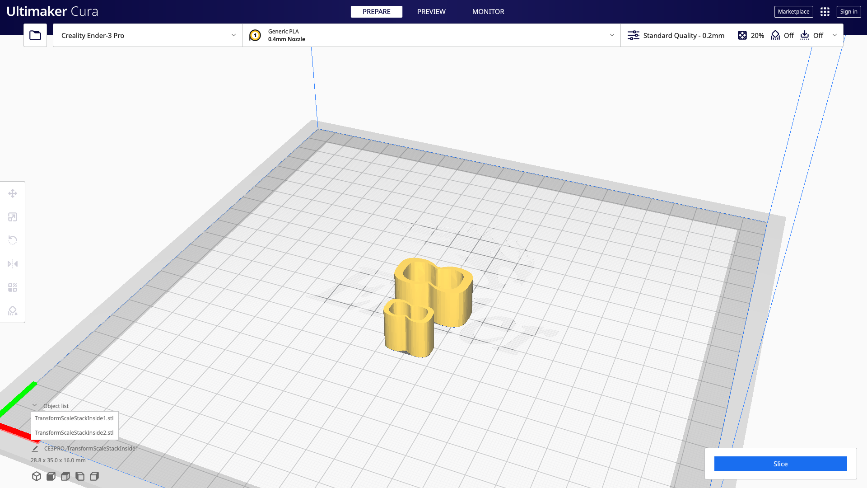Switch to left side view icon
The height and width of the screenshot is (488, 867).
click(80, 476)
